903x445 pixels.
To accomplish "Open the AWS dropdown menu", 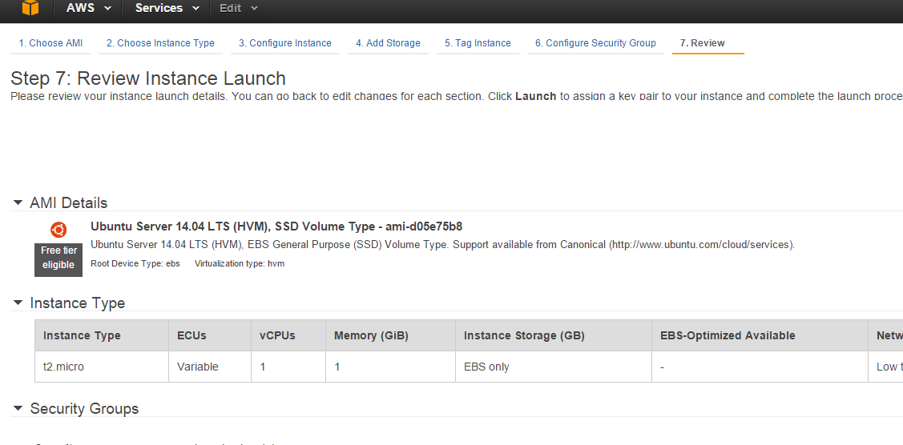I will 88,8.
